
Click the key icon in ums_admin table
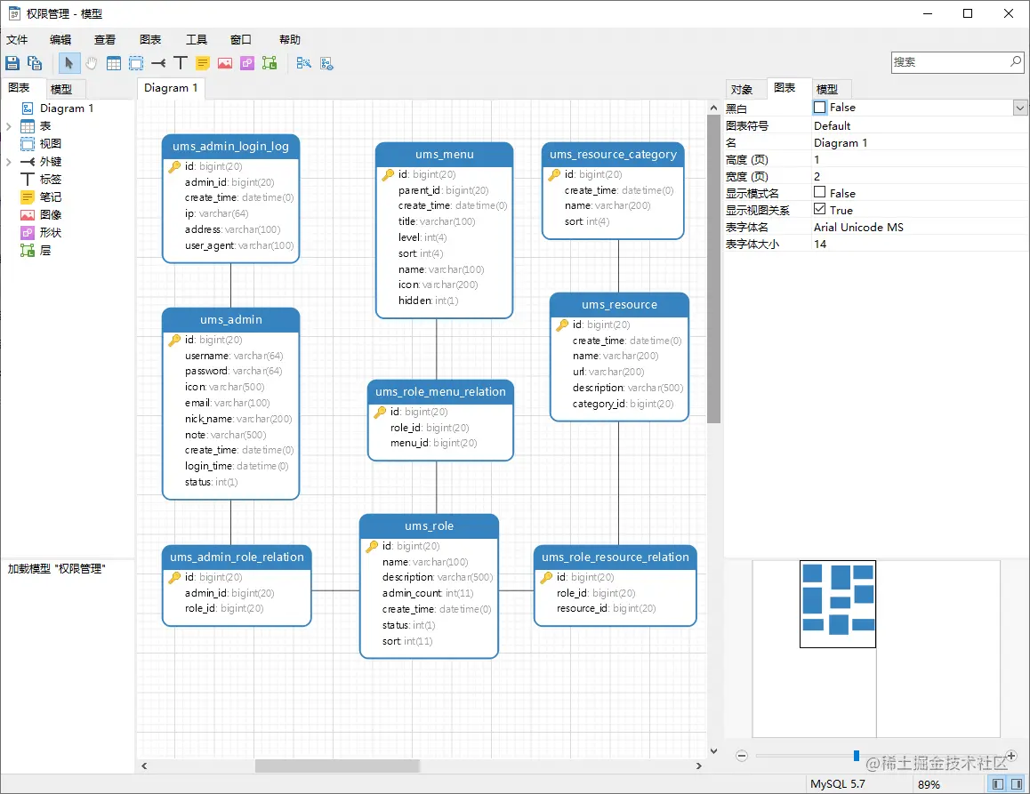pos(174,341)
